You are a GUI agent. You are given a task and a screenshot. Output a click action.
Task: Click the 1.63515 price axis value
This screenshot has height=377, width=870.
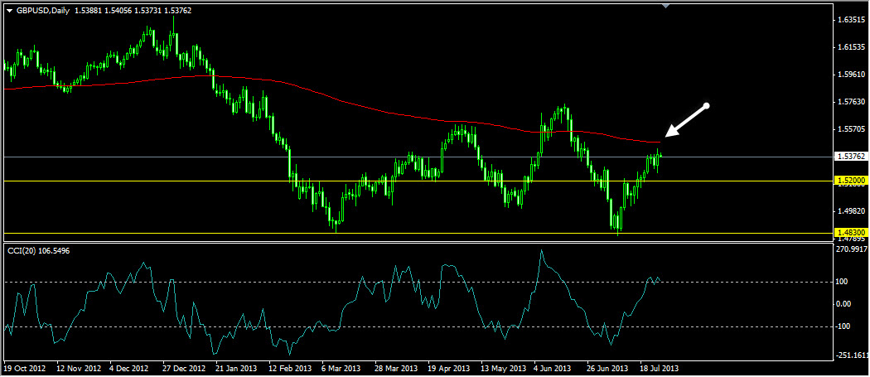(850, 20)
